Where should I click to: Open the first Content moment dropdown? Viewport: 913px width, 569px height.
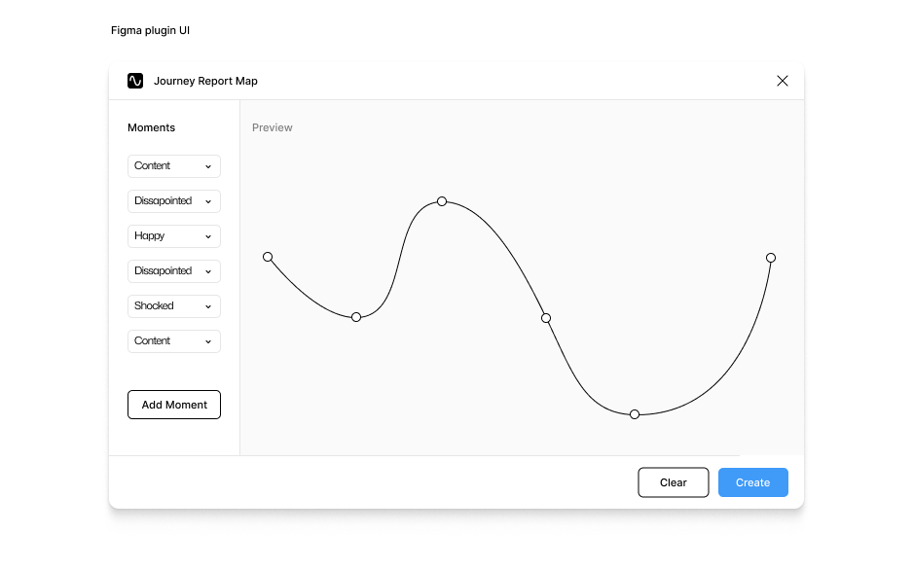[x=174, y=166]
